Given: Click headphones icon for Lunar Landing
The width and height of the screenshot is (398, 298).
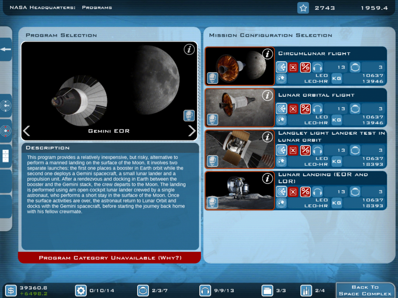Looking at the screenshot, I should [x=317, y=192].
